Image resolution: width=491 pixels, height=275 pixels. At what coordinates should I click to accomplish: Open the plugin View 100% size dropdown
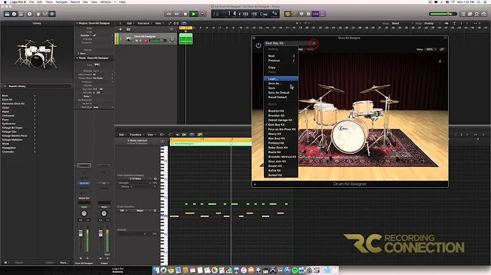pyautogui.click(x=431, y=50)
